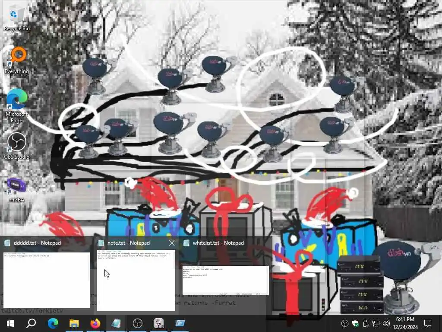Image resolution: width=442 pixels, height=332 pixels.
Task: Click the whitelist.txt - Notepad preview title
Action: pos(218,243)
